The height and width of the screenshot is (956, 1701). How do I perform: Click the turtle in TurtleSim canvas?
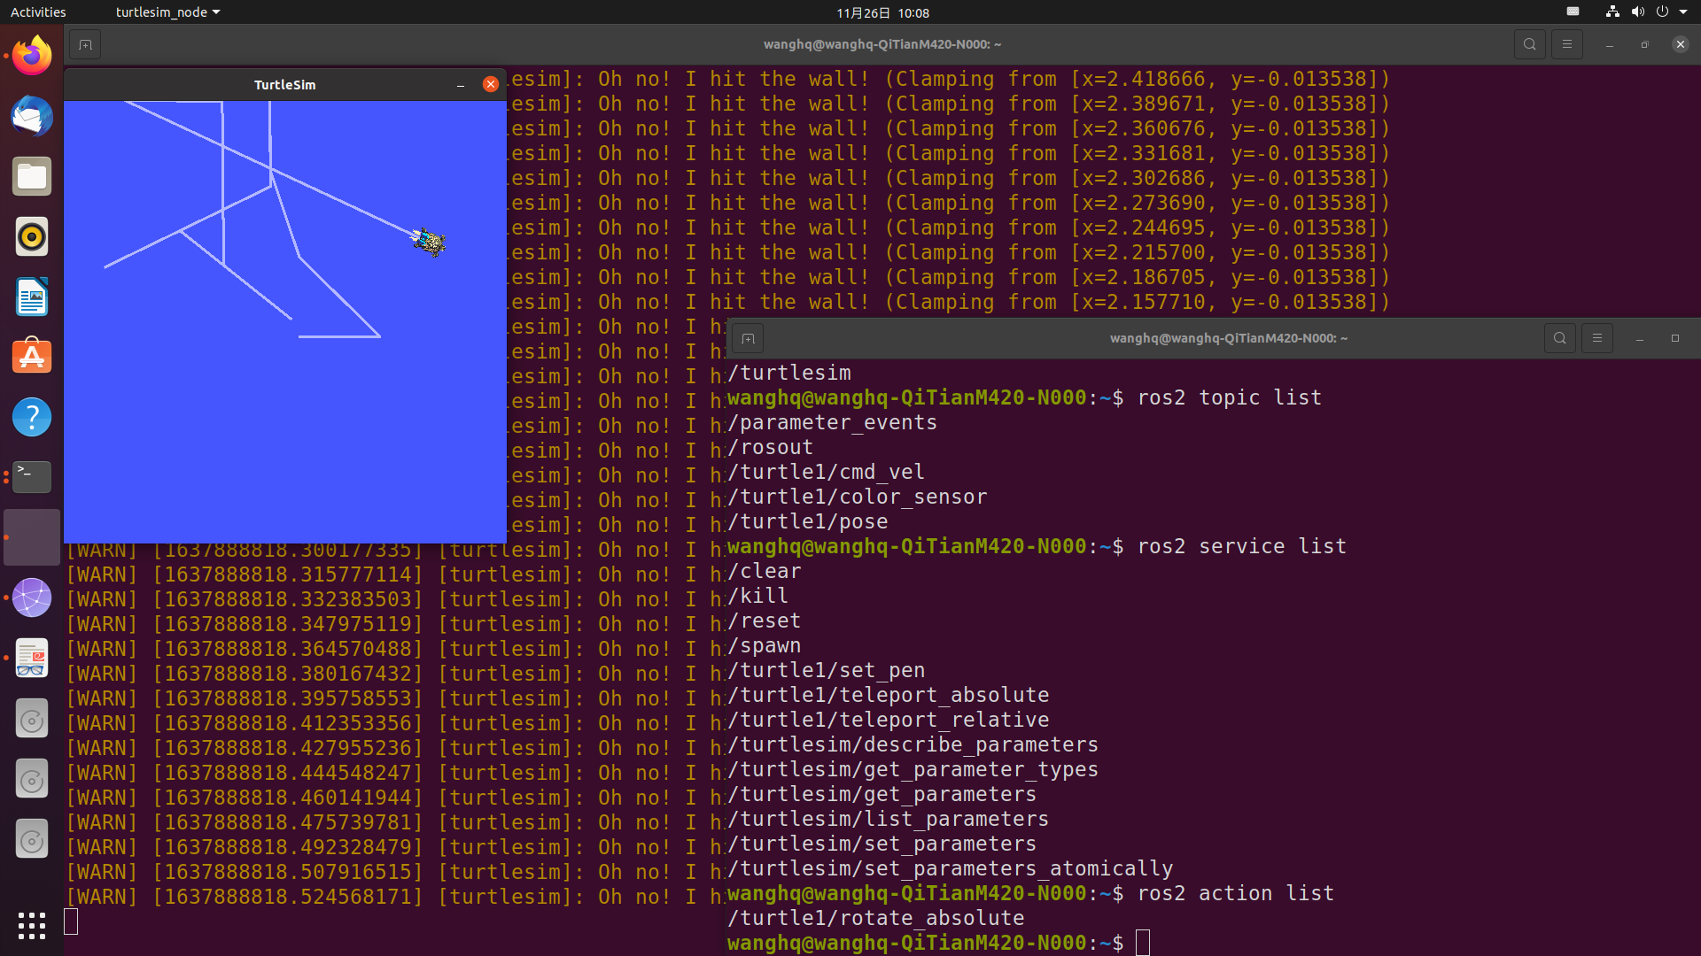click(x=430, y=242)
